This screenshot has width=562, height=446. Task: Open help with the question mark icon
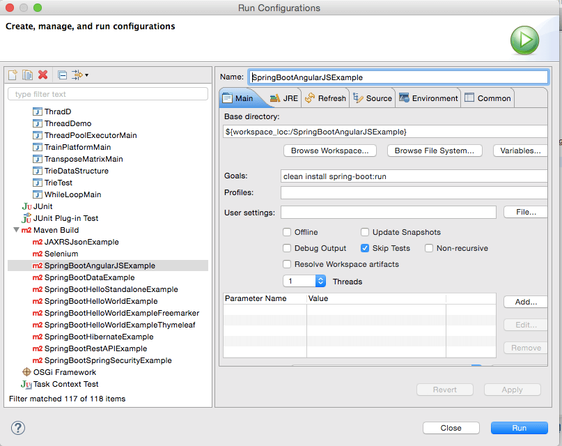click(18, 428)
